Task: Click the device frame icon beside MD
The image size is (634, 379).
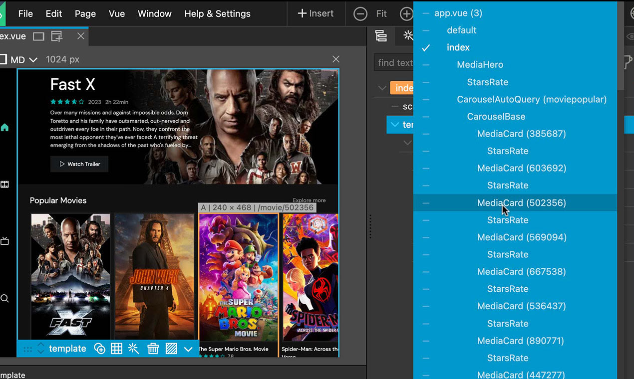Action: tap(3, 60)
